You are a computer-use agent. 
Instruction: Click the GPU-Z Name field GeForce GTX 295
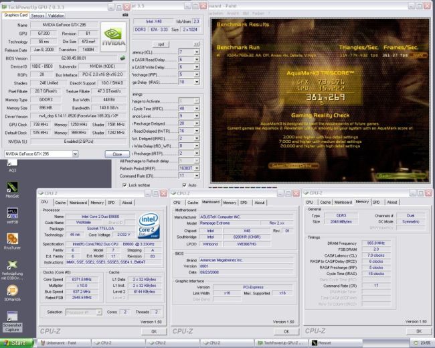point(64,25)
